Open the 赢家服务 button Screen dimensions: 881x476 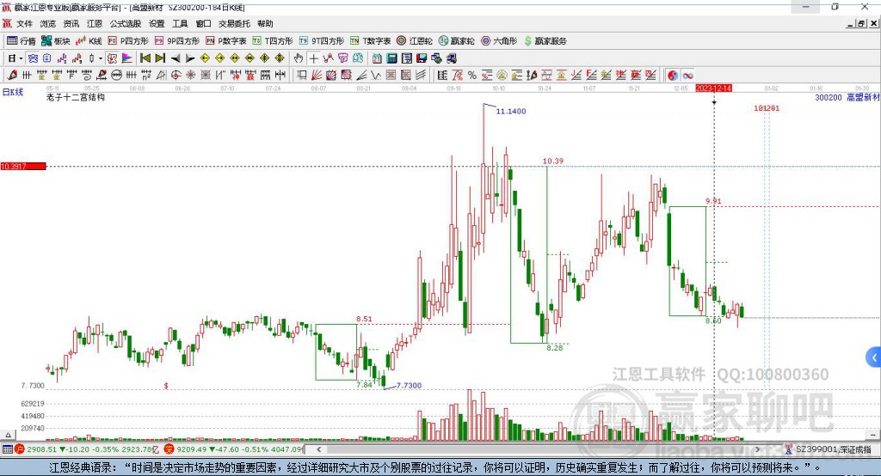(544, 40)
